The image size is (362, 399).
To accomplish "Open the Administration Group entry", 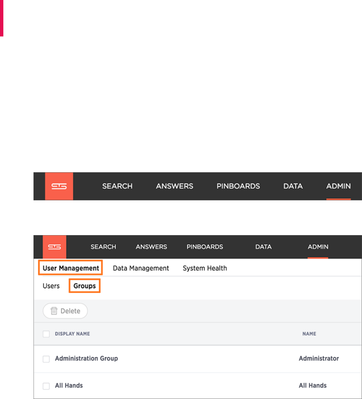I will point(86,358).
